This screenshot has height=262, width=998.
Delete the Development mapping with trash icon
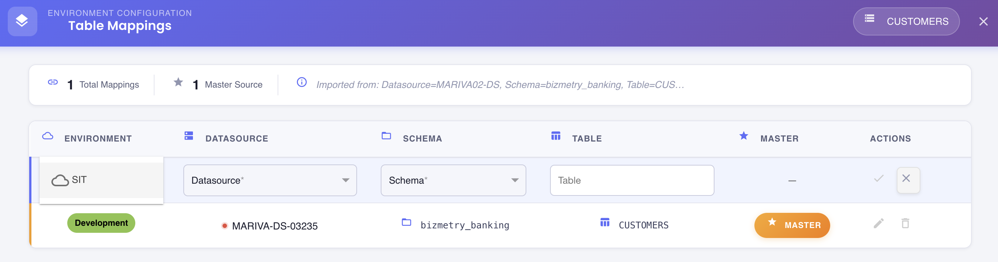click(905, 224)
